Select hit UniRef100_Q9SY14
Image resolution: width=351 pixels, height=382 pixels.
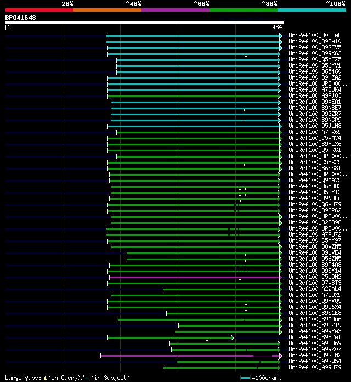coord(315,271)
